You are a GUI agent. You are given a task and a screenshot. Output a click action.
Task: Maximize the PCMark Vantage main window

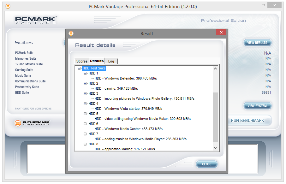point(263,5)
